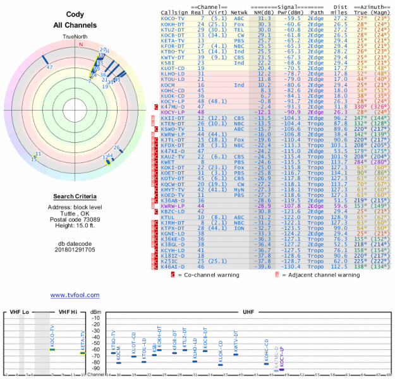
Task: Click KWTV-DT callsign in the table
Action: 173,57
